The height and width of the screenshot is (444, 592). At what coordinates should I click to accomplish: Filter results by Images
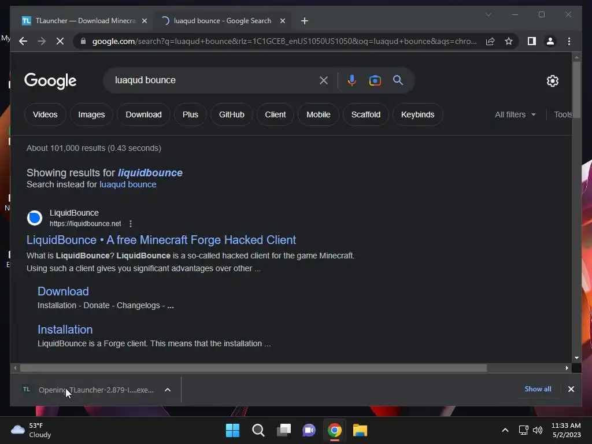pyautogui.click(x=91, y=114)
